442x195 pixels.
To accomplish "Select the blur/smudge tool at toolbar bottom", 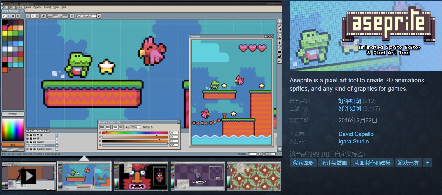I will pyautogui.click(x=280, y=61).
